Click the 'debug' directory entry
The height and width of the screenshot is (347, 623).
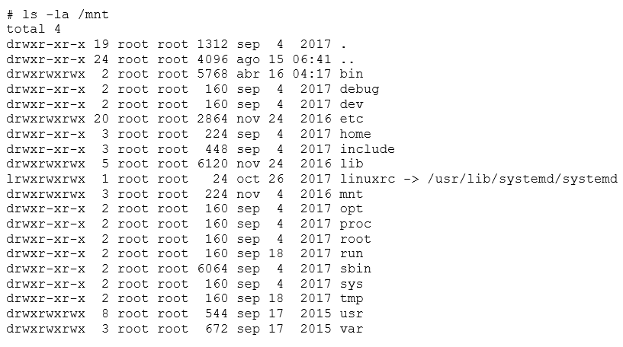359,89
